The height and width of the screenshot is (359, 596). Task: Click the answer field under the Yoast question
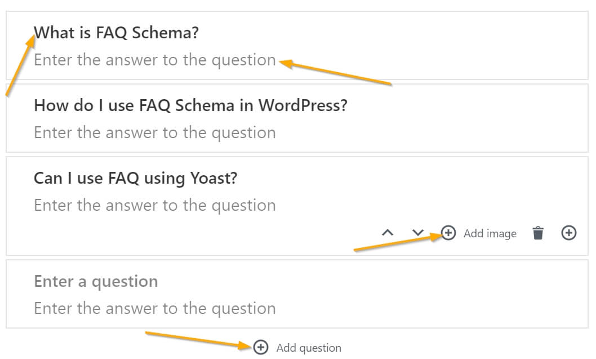coord(155,205)
